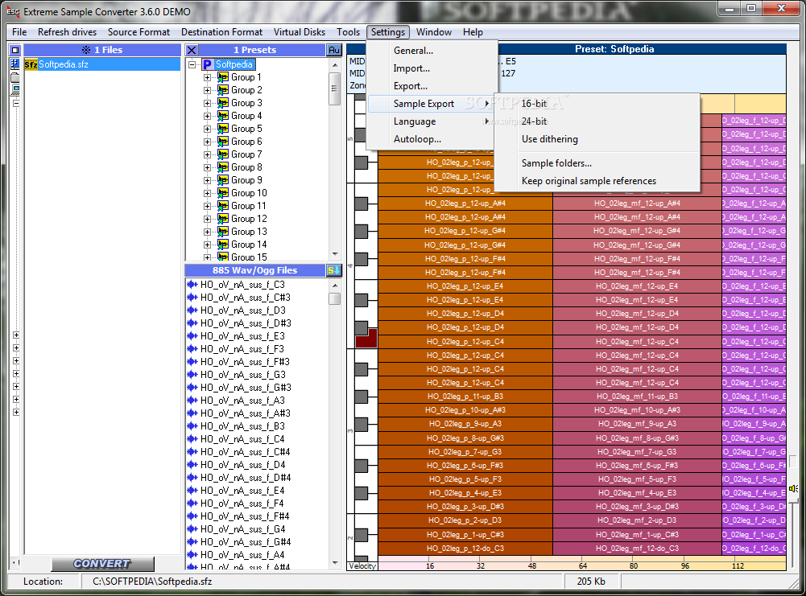Screen dimensions: 806x596
Task: Click the Sfz icon beside Softpedia.sfz
Action: [31, 64]
